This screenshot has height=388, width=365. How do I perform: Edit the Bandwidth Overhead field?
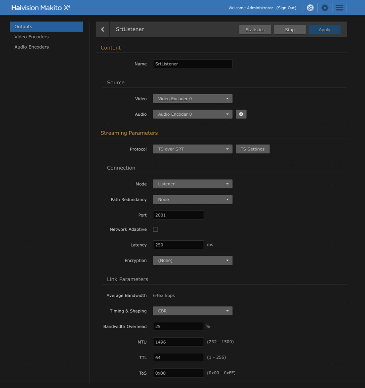tap(178, 326)
